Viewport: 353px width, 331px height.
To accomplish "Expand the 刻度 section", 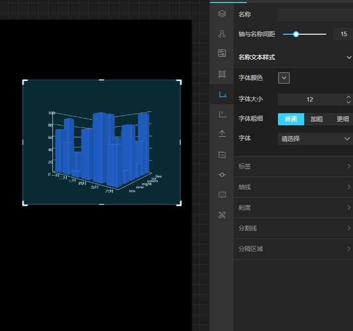I will pos(294,208).
